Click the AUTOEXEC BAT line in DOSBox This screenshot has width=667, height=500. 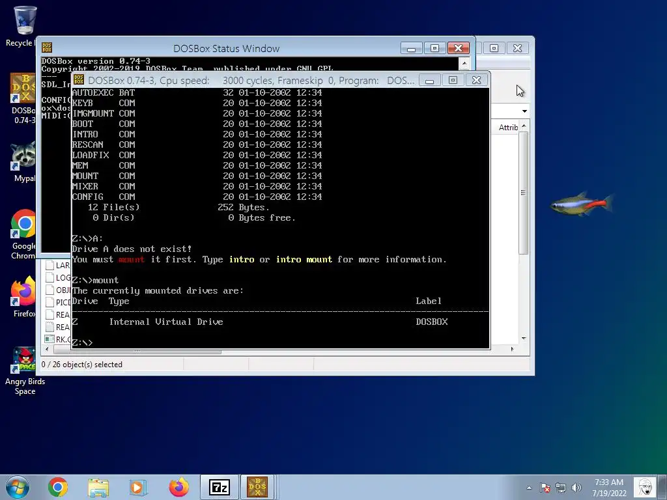point(197,92)
